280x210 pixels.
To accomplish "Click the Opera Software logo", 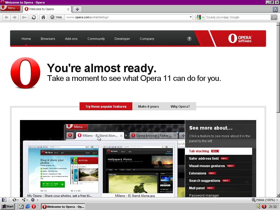I will coord(240,38).
